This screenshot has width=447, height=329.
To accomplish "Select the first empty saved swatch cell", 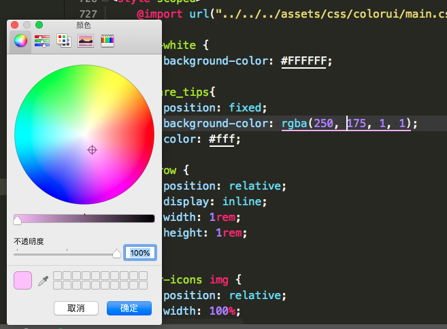I will tap(58, 275).
